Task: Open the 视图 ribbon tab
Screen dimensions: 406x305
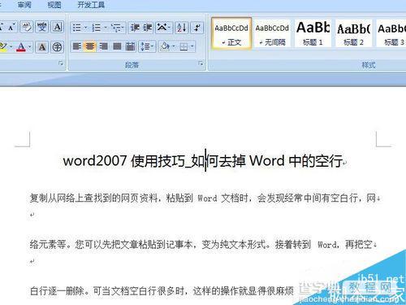Action: [54, 5]
